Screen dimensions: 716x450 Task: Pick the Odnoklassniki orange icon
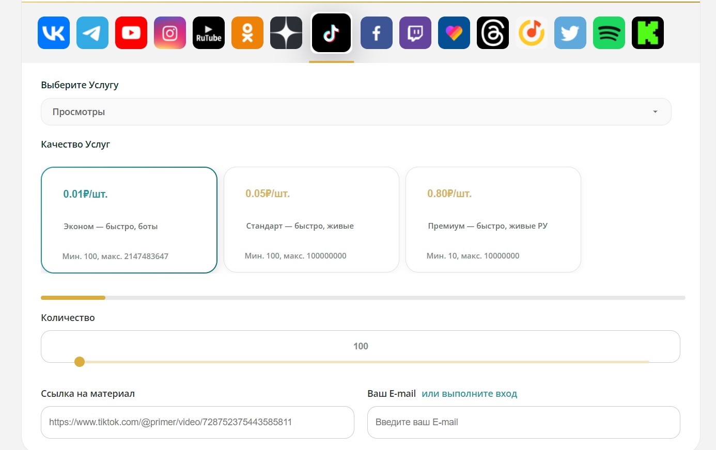(247, 33)
